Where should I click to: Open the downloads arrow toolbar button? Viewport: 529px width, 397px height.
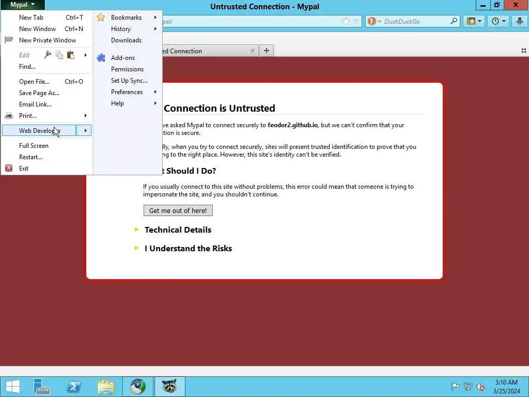520,21
